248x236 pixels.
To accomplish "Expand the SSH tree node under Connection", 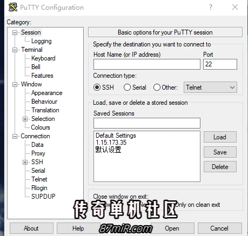I will click(25, 162).
